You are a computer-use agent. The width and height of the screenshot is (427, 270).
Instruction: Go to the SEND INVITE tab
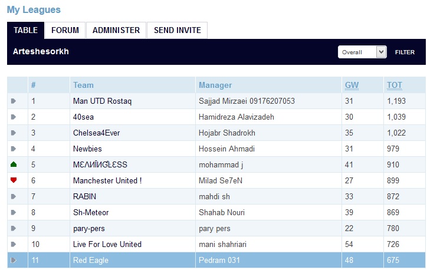178,30
